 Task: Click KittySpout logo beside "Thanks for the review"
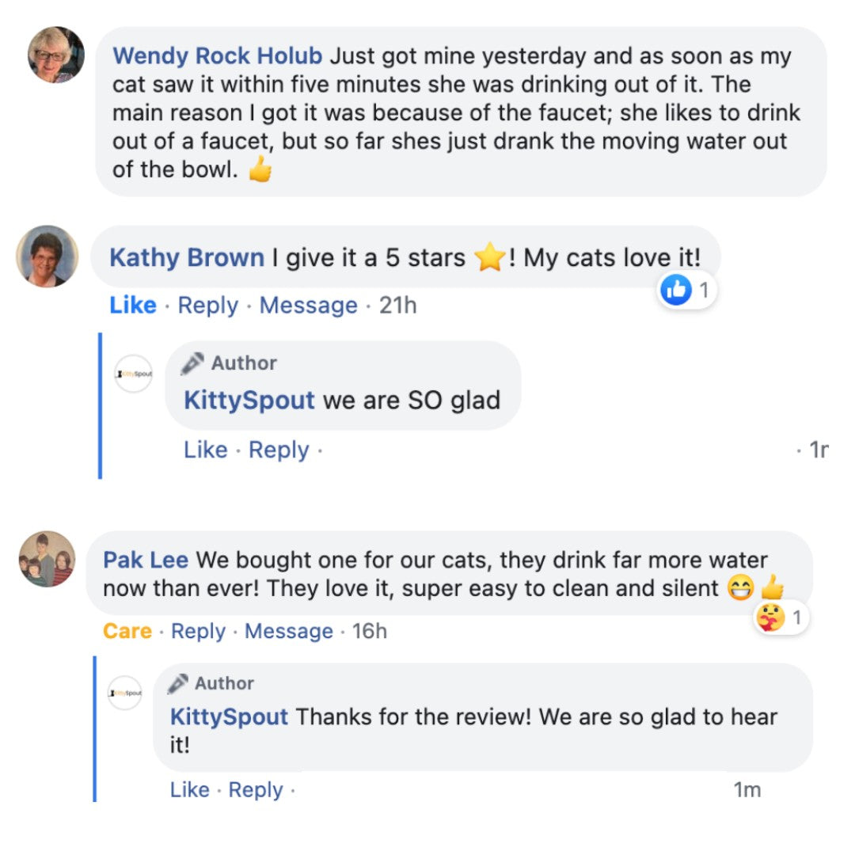coord(125,693)
